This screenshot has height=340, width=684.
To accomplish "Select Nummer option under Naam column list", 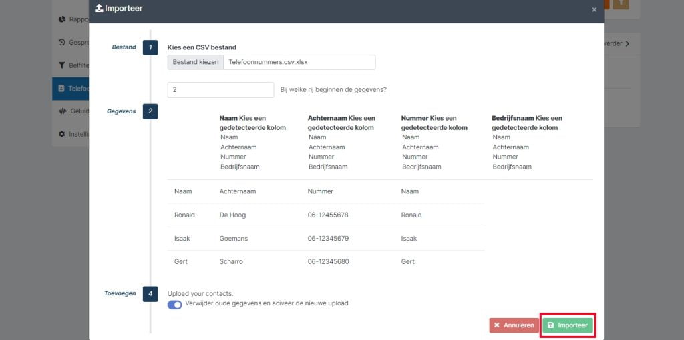I will point(233,157).
